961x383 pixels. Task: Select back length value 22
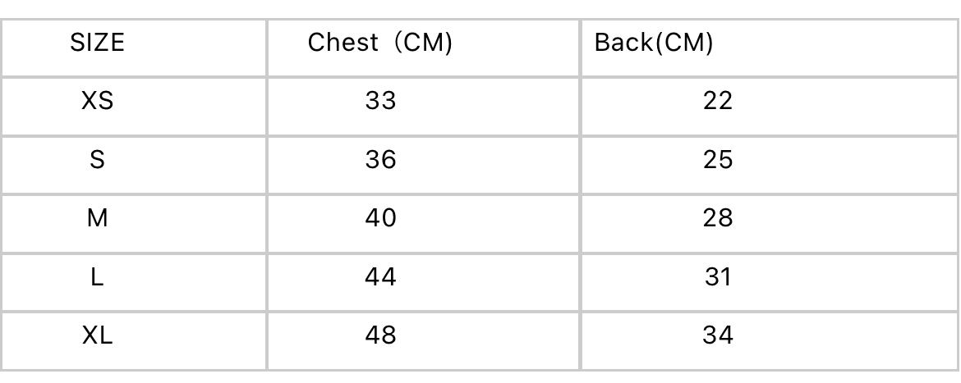(x=718, y=101)
